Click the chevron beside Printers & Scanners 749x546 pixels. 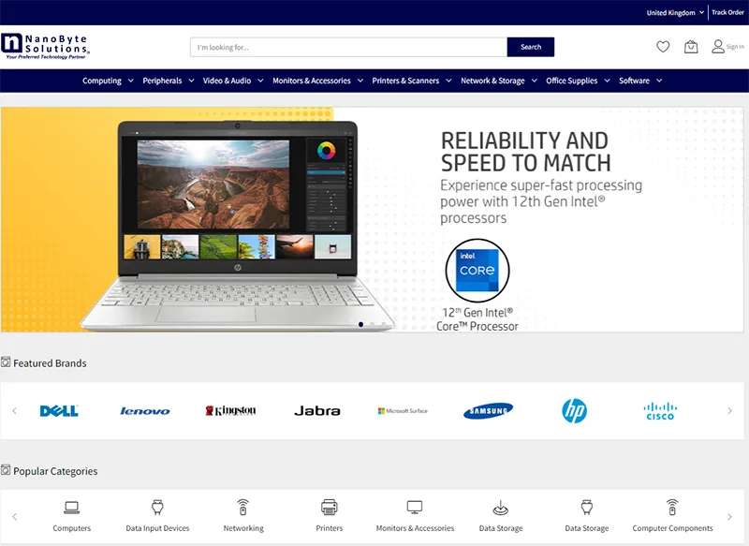(448, 81)
